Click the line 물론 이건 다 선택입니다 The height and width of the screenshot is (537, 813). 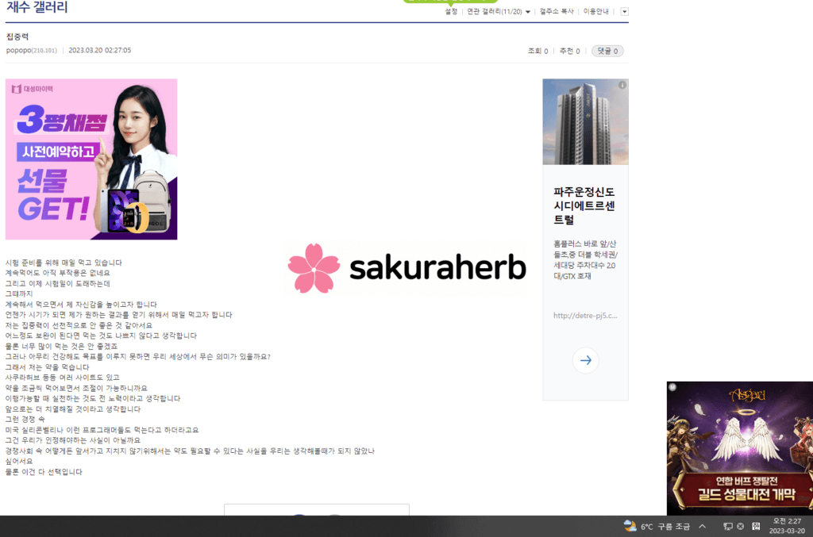[44, 472]
